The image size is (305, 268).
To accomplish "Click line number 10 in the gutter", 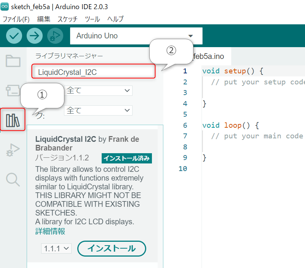I will click(183, 168).
